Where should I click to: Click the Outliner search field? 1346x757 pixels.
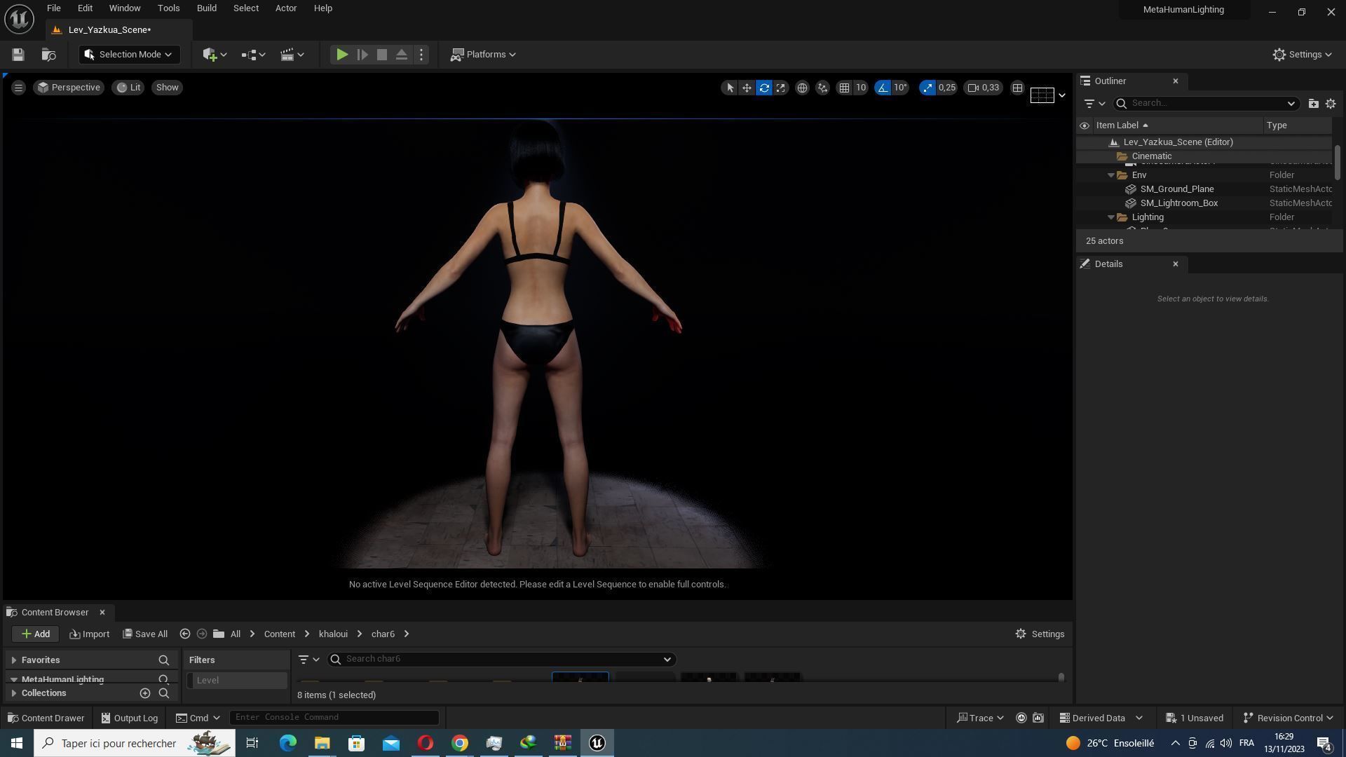pos(1206,104)
